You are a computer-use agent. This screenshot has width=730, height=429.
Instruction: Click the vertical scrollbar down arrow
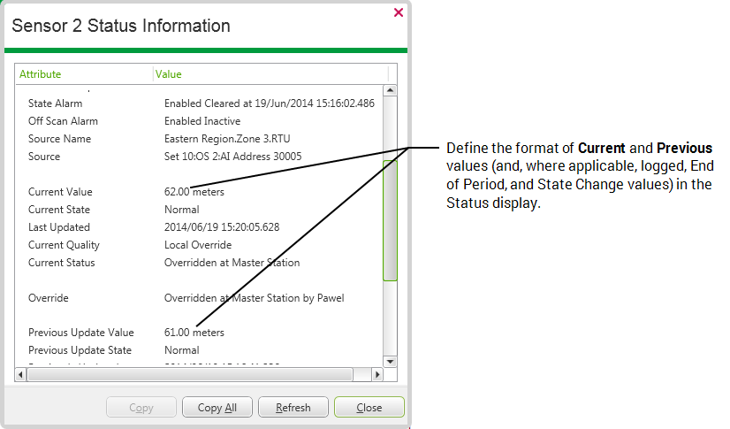click(390, 362)
